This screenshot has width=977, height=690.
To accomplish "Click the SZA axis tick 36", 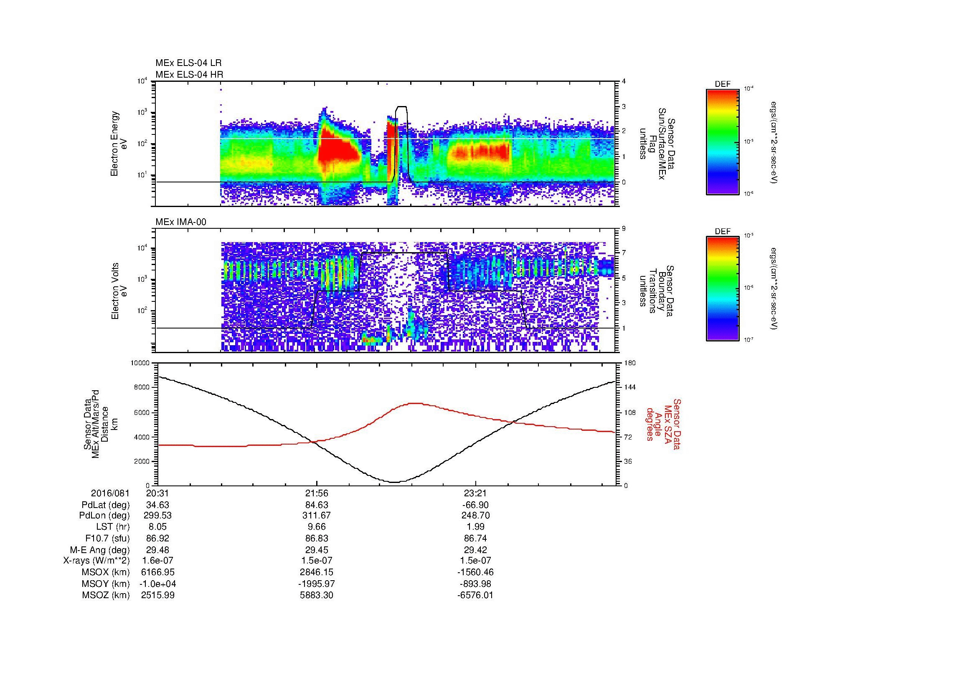I will 629,461.
